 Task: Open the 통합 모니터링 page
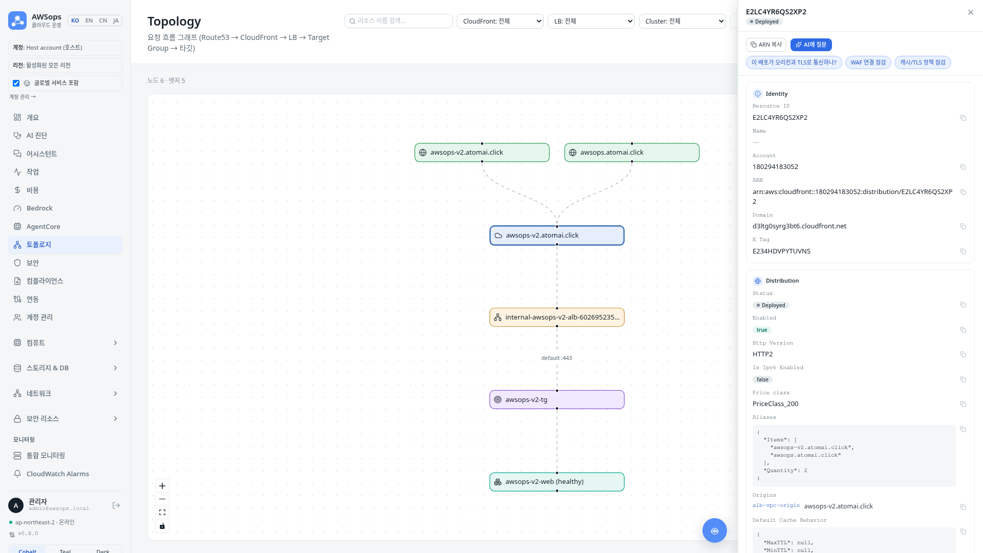[66, 456]
